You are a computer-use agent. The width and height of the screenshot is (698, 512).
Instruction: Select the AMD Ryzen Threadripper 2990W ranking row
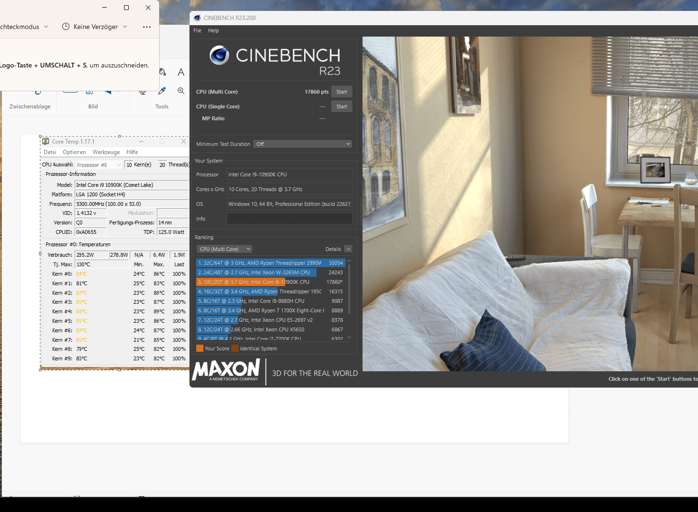point(270,263)
